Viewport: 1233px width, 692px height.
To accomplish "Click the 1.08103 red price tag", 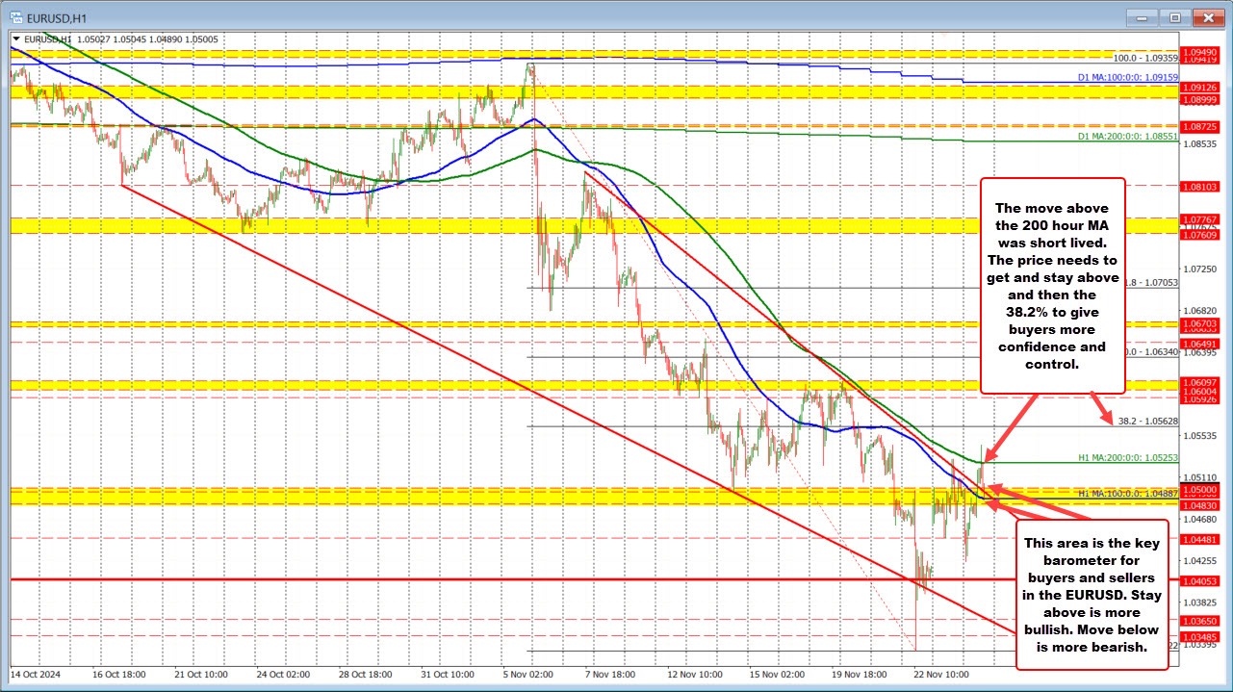I will (1199, 186).
